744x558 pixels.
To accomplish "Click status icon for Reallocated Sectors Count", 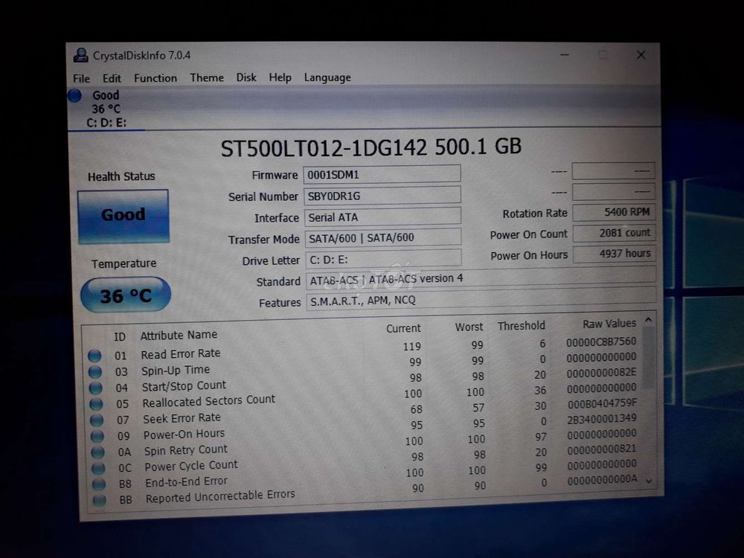I will (96, 404).
